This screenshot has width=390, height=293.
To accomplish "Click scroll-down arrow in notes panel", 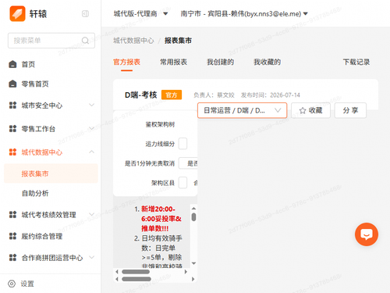I will point(193,263).
